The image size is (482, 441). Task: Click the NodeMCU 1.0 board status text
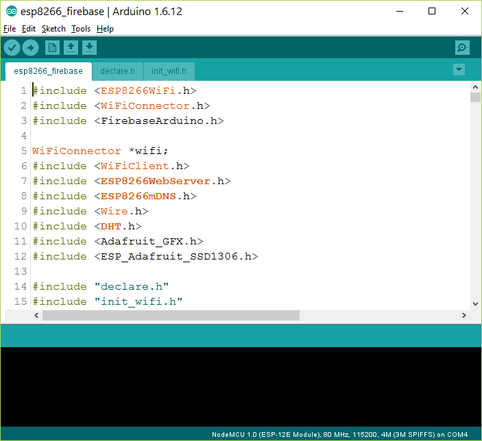coord(339,435)
